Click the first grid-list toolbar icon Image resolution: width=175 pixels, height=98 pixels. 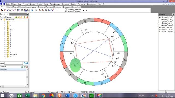point(19,10)
